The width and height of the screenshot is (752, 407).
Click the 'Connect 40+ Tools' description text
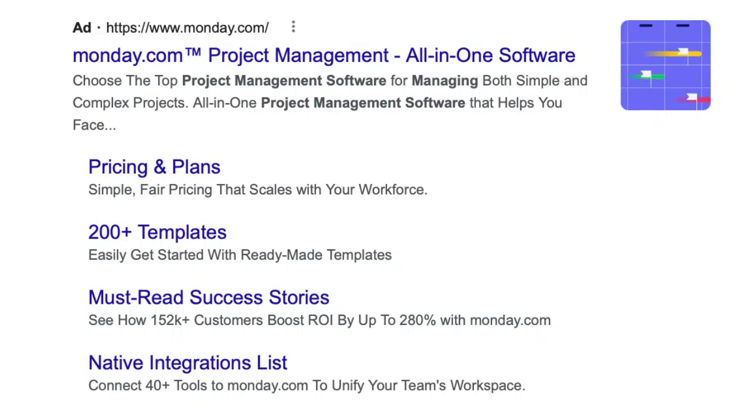tap(306, 386)
